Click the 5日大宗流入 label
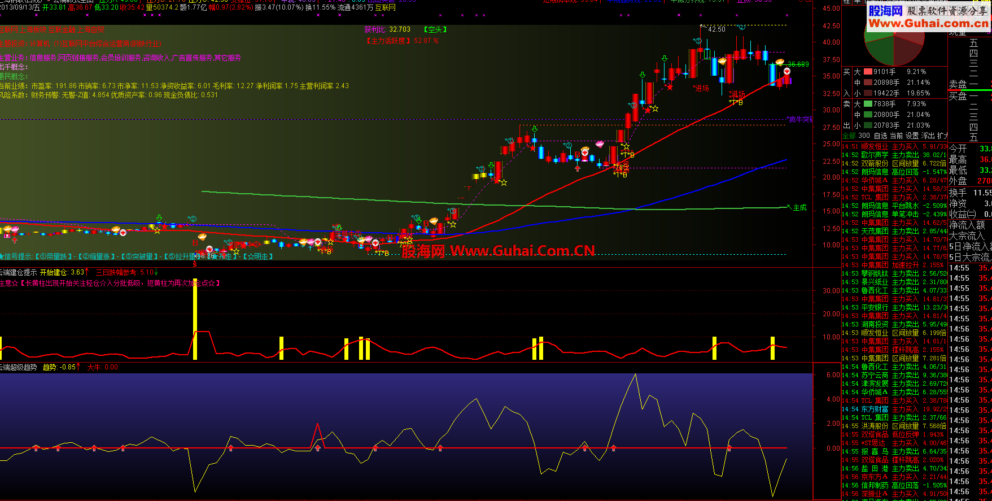This screenshot has width=992, height=501. [970, 257]
